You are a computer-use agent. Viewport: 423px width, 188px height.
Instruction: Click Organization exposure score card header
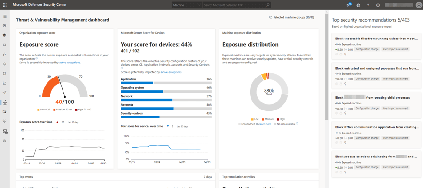tap(38, 33)
